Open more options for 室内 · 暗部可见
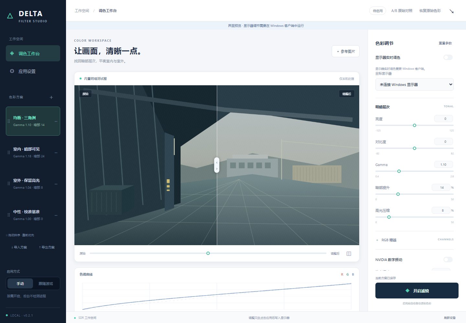This screenshot has height=323, width=466. (56, 152)
